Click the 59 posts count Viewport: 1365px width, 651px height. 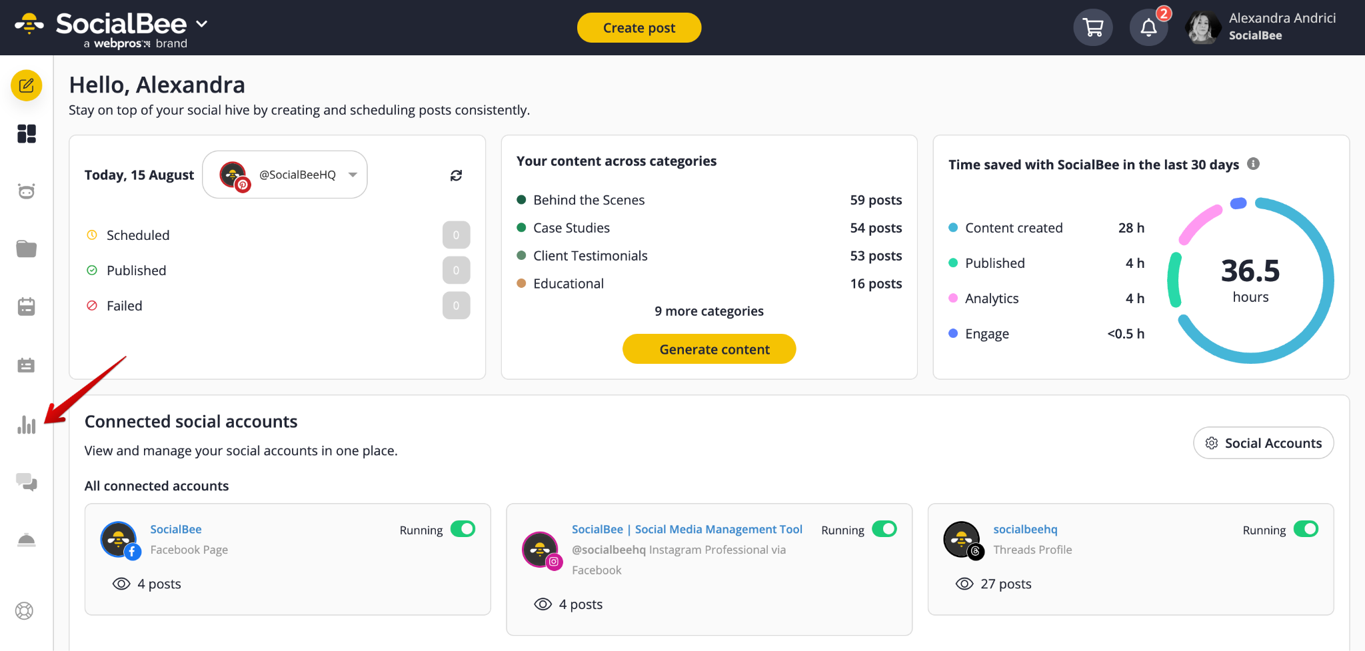click(x=876, y=200)
